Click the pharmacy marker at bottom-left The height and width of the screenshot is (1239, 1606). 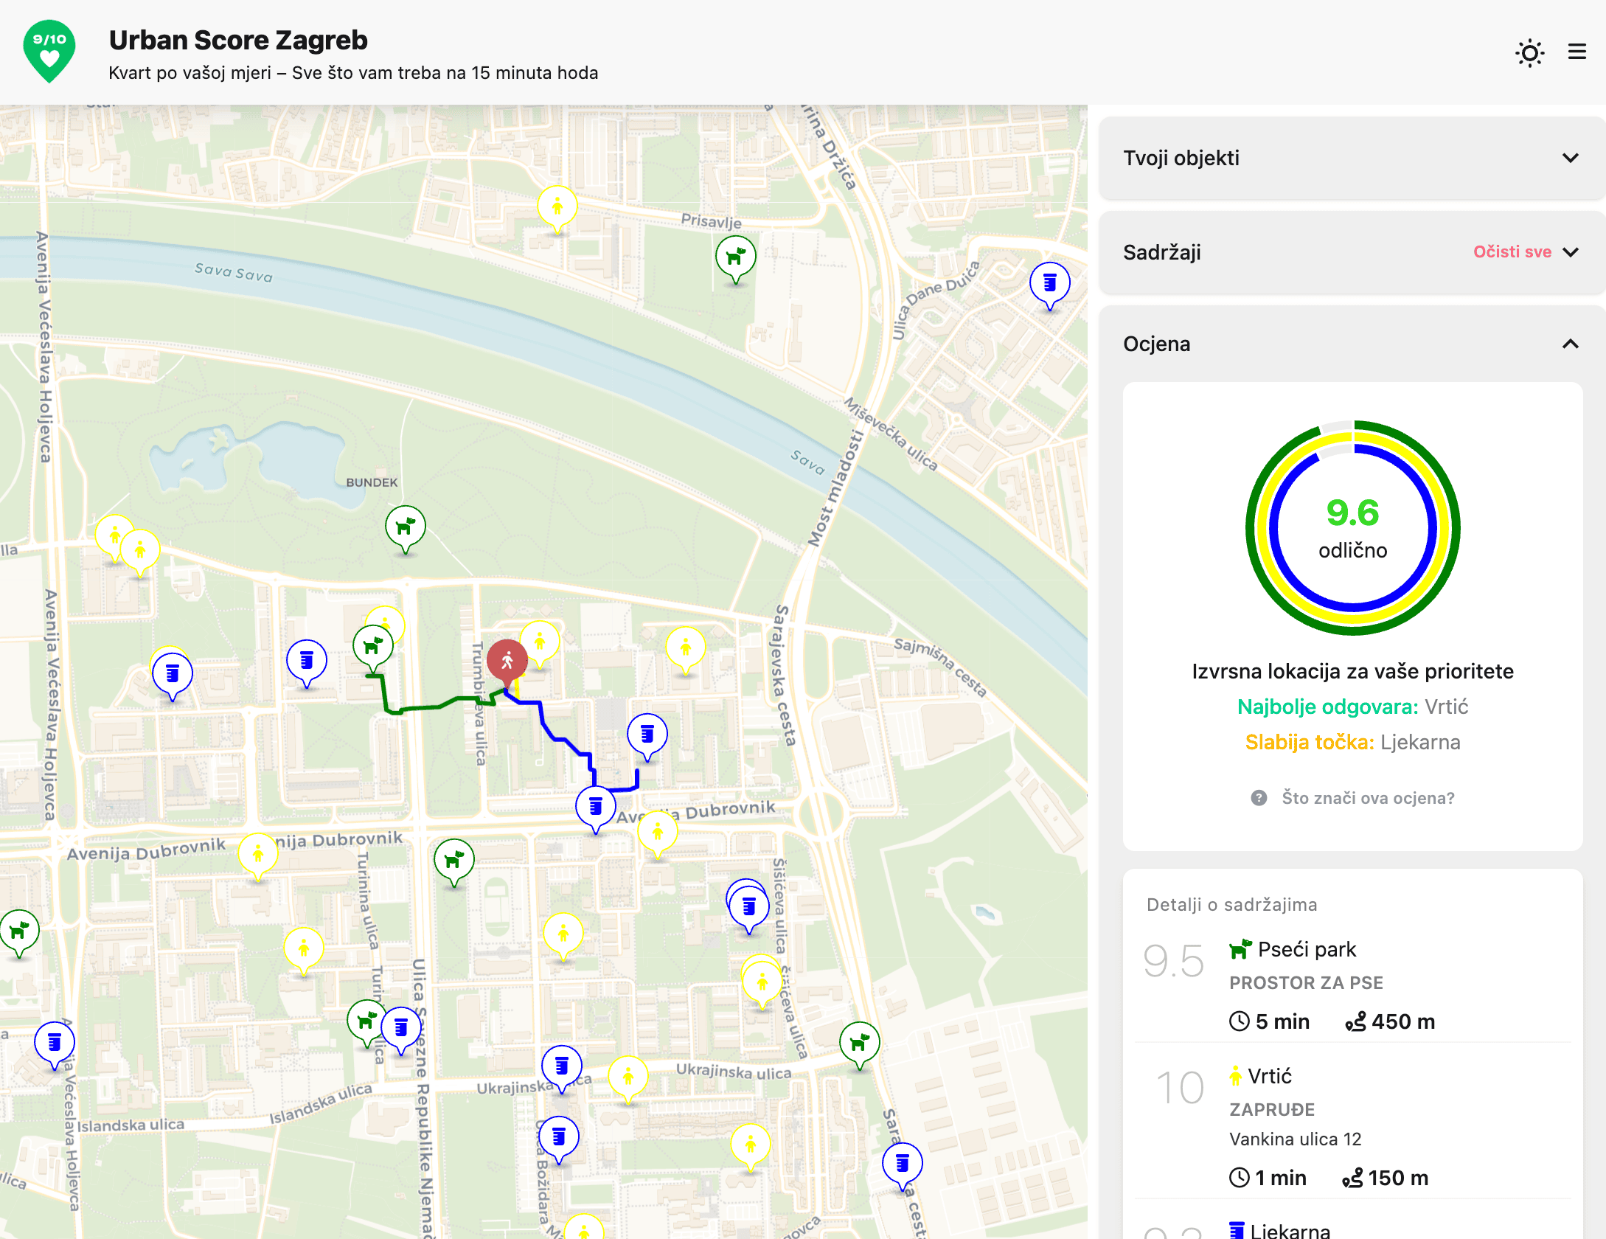click(x=55, y=1044)
